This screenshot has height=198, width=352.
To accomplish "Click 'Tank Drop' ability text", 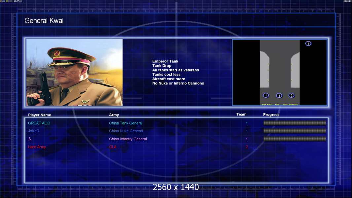I will click(x=162, y=66).
